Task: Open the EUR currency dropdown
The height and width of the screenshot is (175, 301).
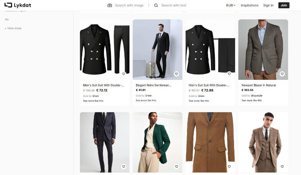Action: [x=231, y=5]
